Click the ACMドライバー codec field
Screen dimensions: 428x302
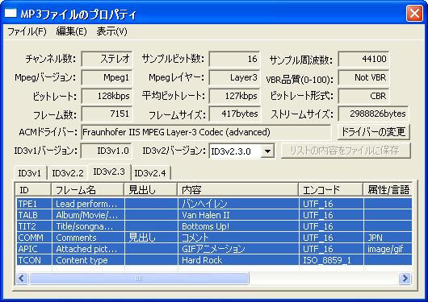pos(206,132)
